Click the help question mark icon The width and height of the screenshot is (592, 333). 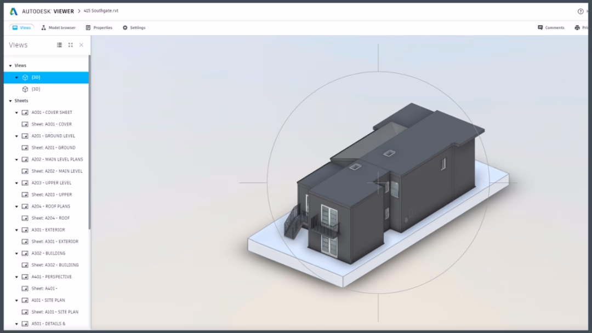[x=580, y=11]
